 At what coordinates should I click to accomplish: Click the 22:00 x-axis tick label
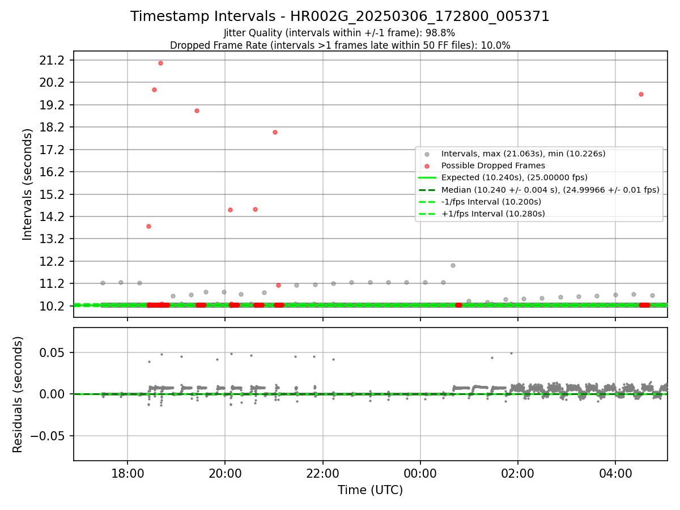pyautogui.click(x=323, y=473)
